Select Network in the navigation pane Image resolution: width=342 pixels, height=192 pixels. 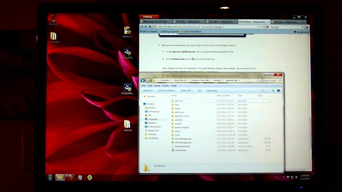click(150, 123)
